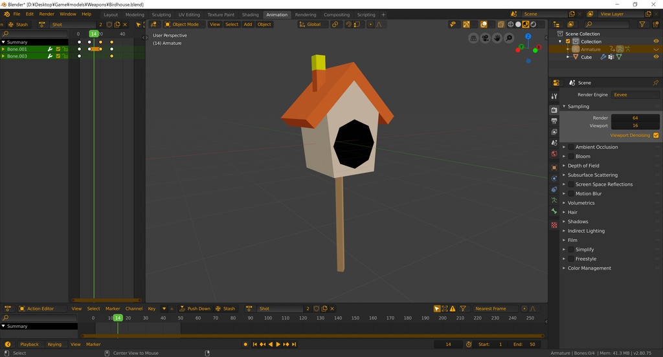Collapse the Sampling panel
This screenshot has width=663, height=357.
[578, 107]
